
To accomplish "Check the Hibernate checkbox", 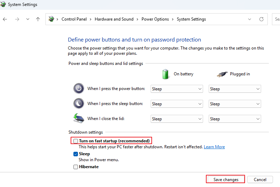I will [x=76, y=167].
